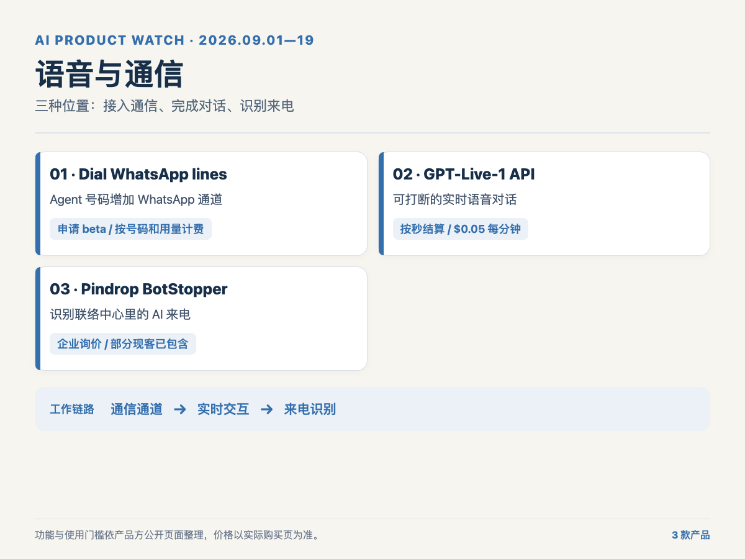Viewport: 745px width, 559px height.
Task: Click the 语音与通信 main heading
Action: [x=109, y=75]
